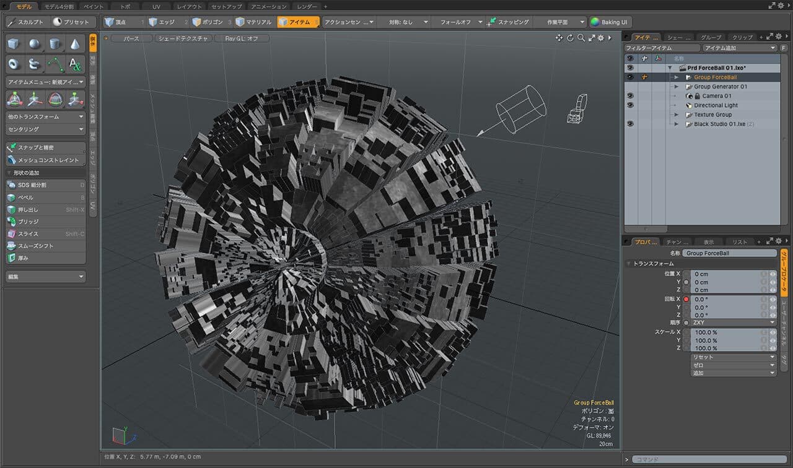This screenshot has height=468, width=793.
Task: Expand the Texture Group item
Action: click(677, 115)
